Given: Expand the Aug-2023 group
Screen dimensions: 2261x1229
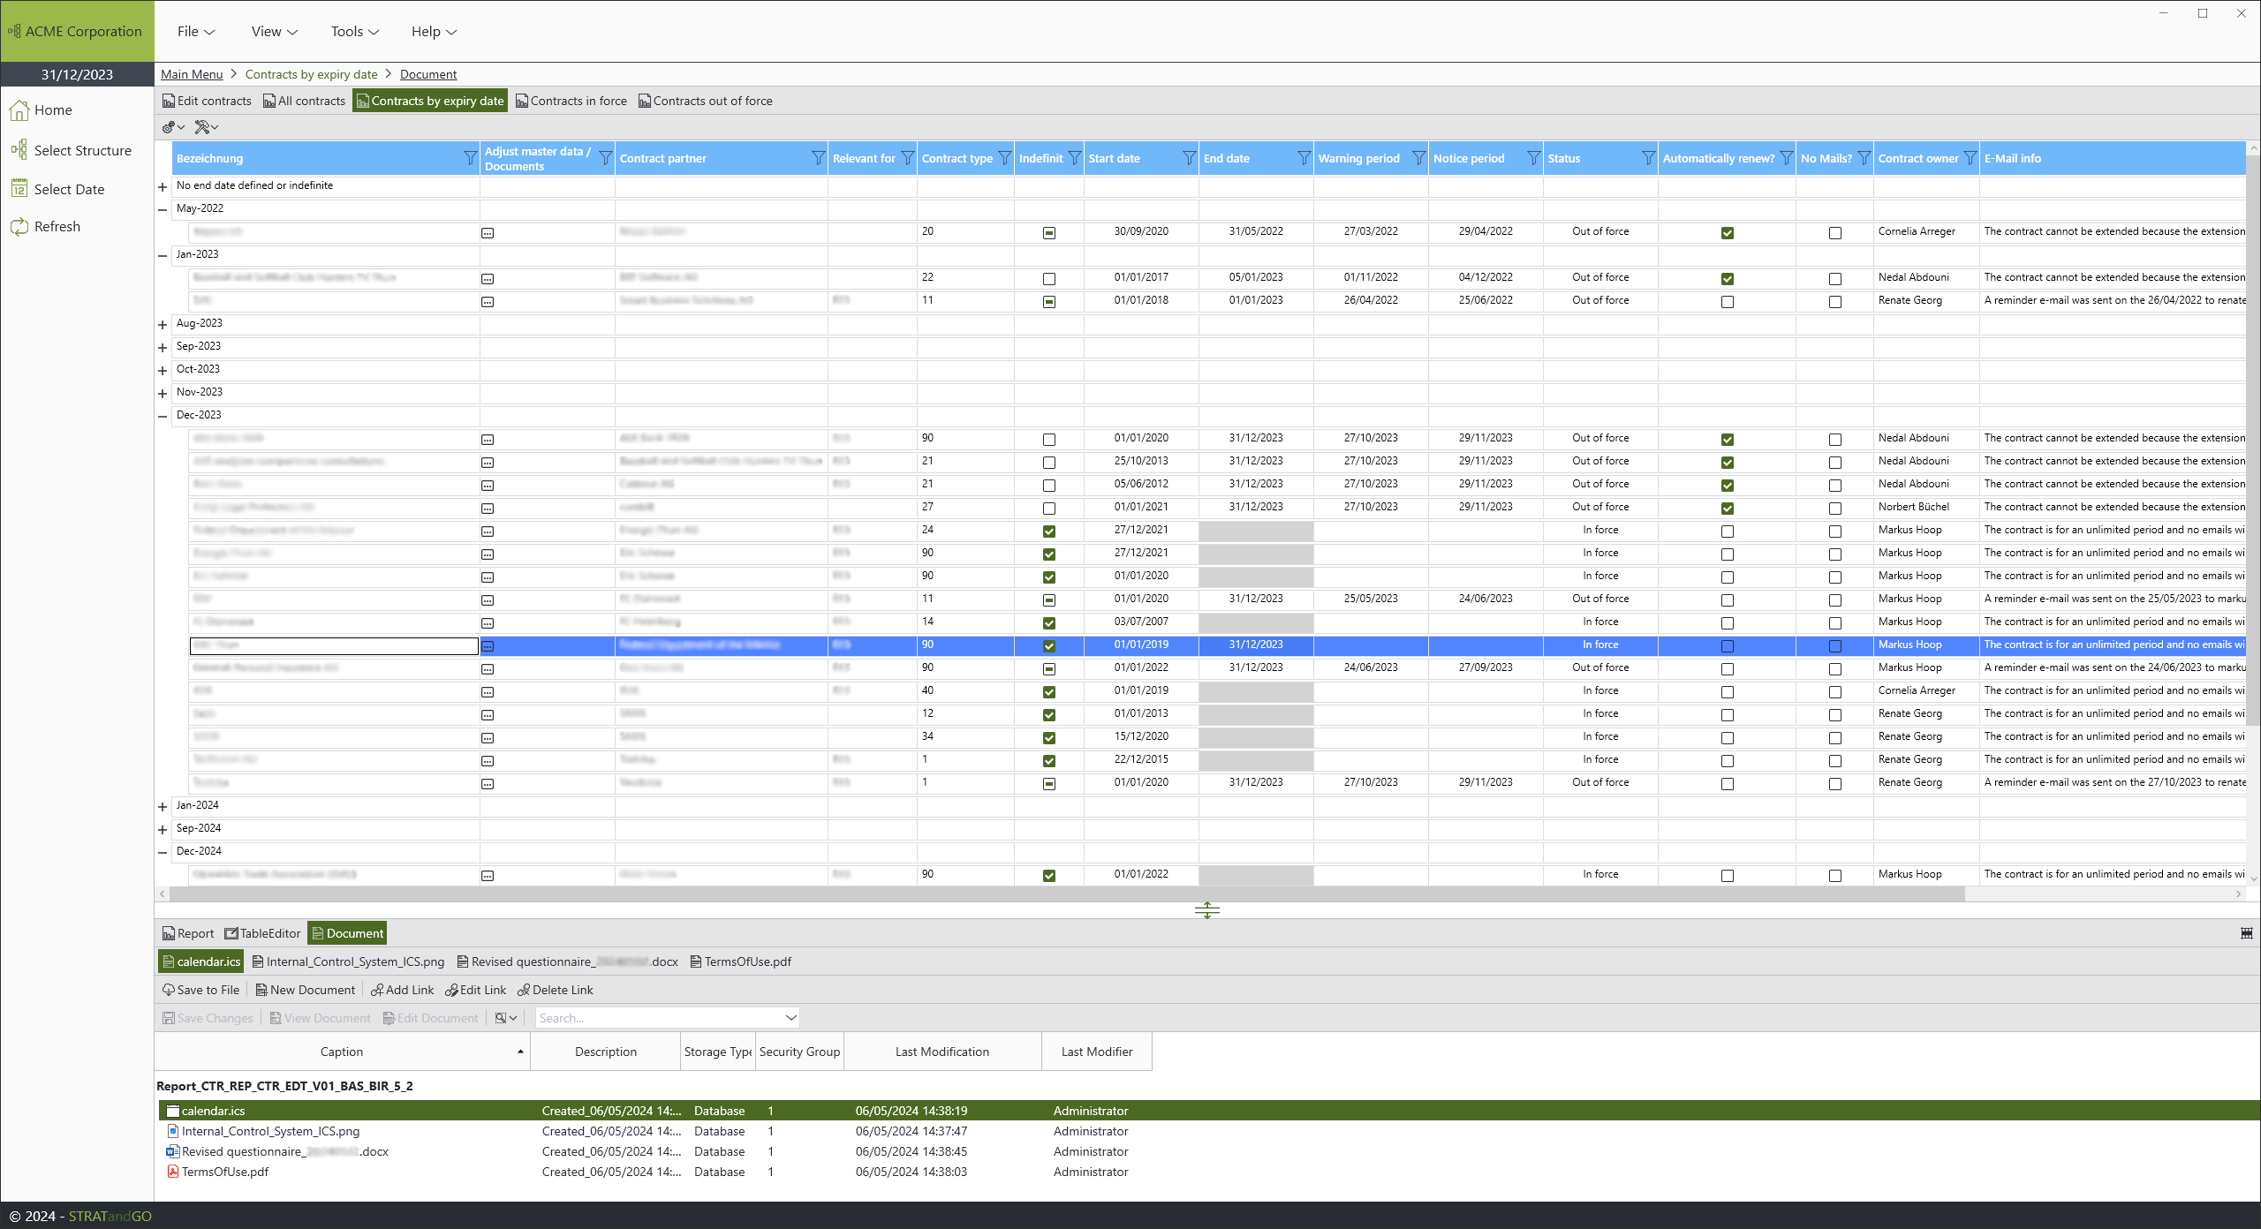Looking at the screenshot, I should (163, 325).
